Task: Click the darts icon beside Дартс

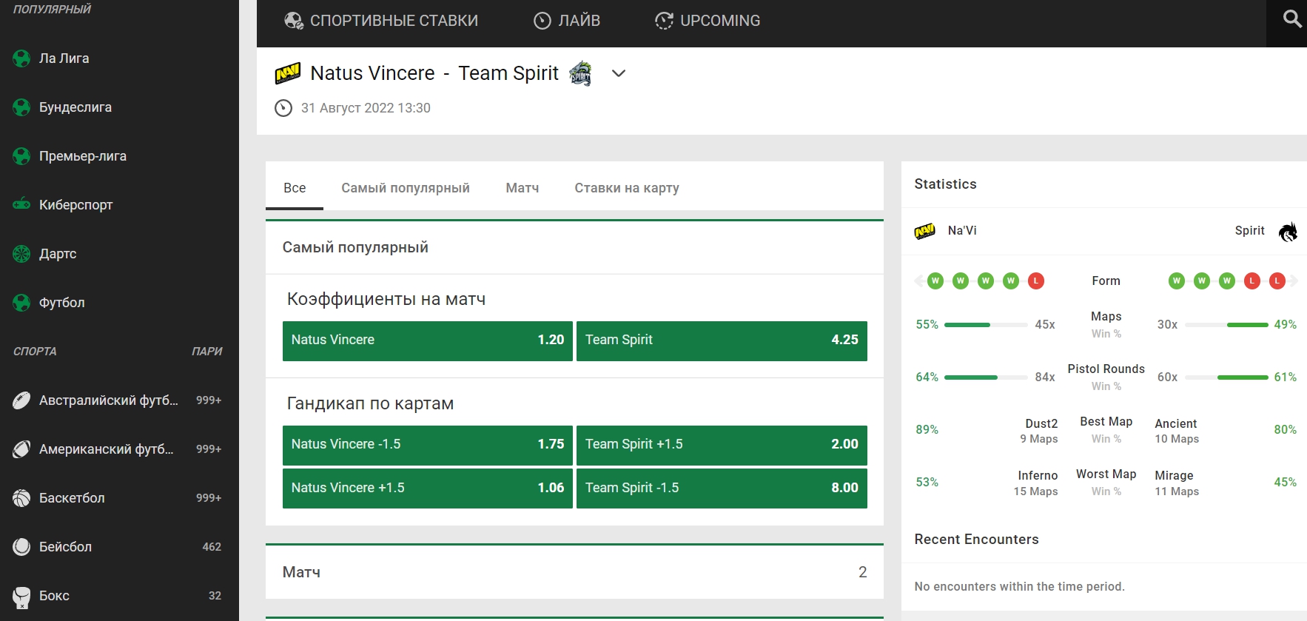Action: pyautogui.click(x=21, y=254)
